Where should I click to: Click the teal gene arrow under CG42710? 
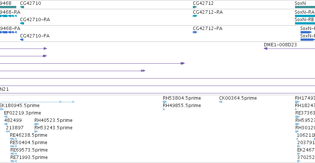(x=22, y=7)
